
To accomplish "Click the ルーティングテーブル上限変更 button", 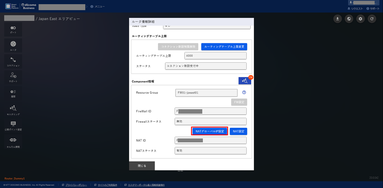I will (x=224, y=47).
